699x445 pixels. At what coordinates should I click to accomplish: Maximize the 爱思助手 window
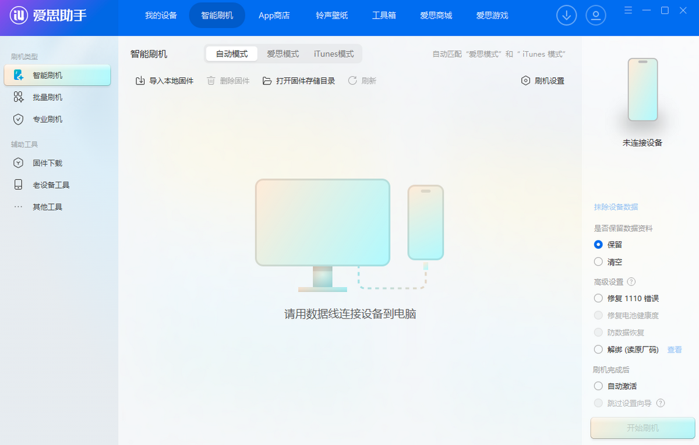coord(665,10)
